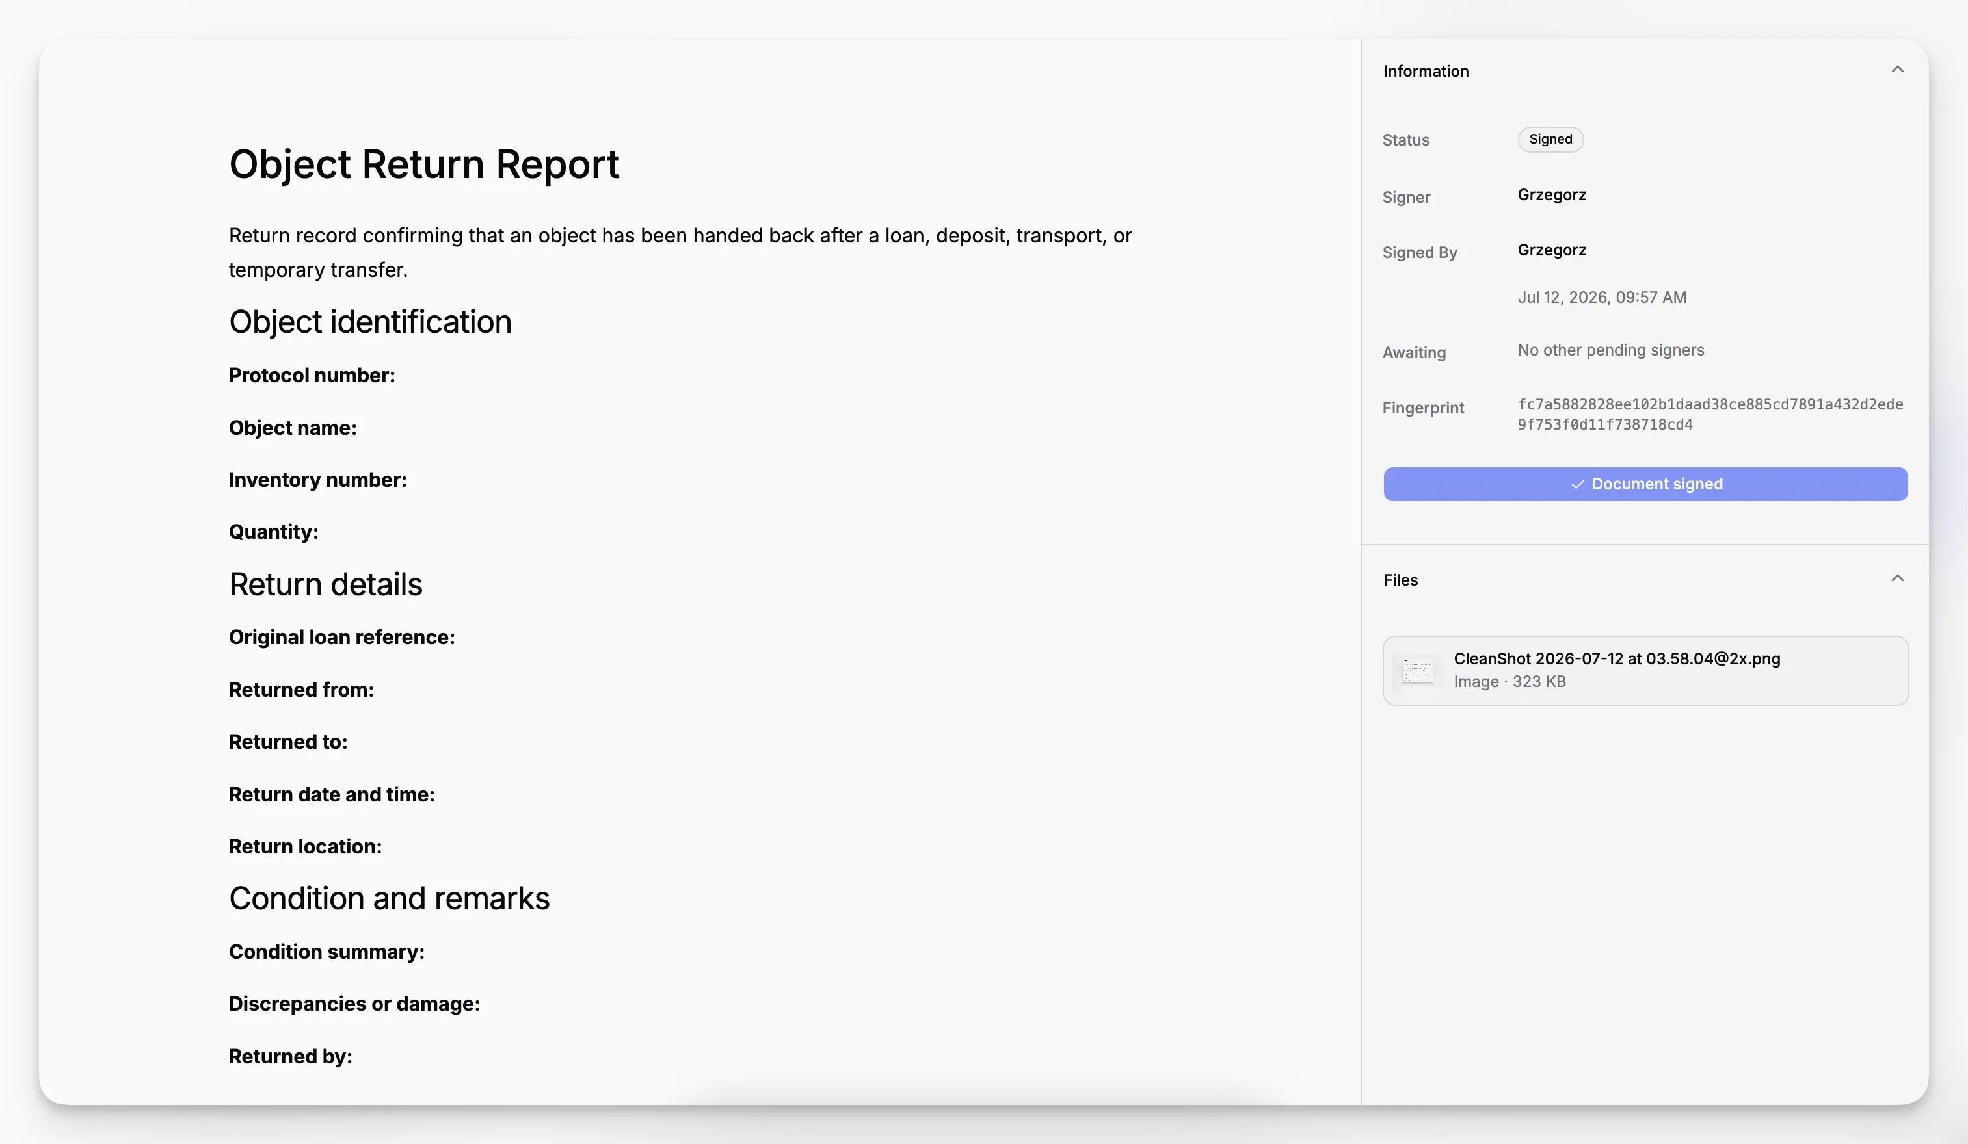Click the Object identification heading
The height and width of the screenshot is (1144, 1968).
370,322
